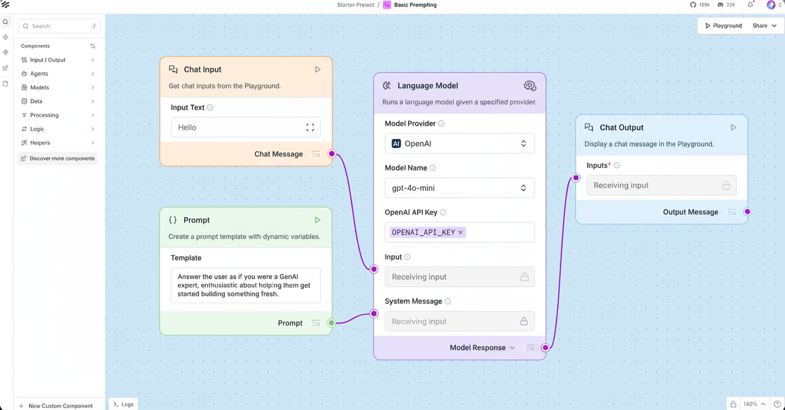Toggle the components filter settings icon
785x410 pixels.
[93, 46]
